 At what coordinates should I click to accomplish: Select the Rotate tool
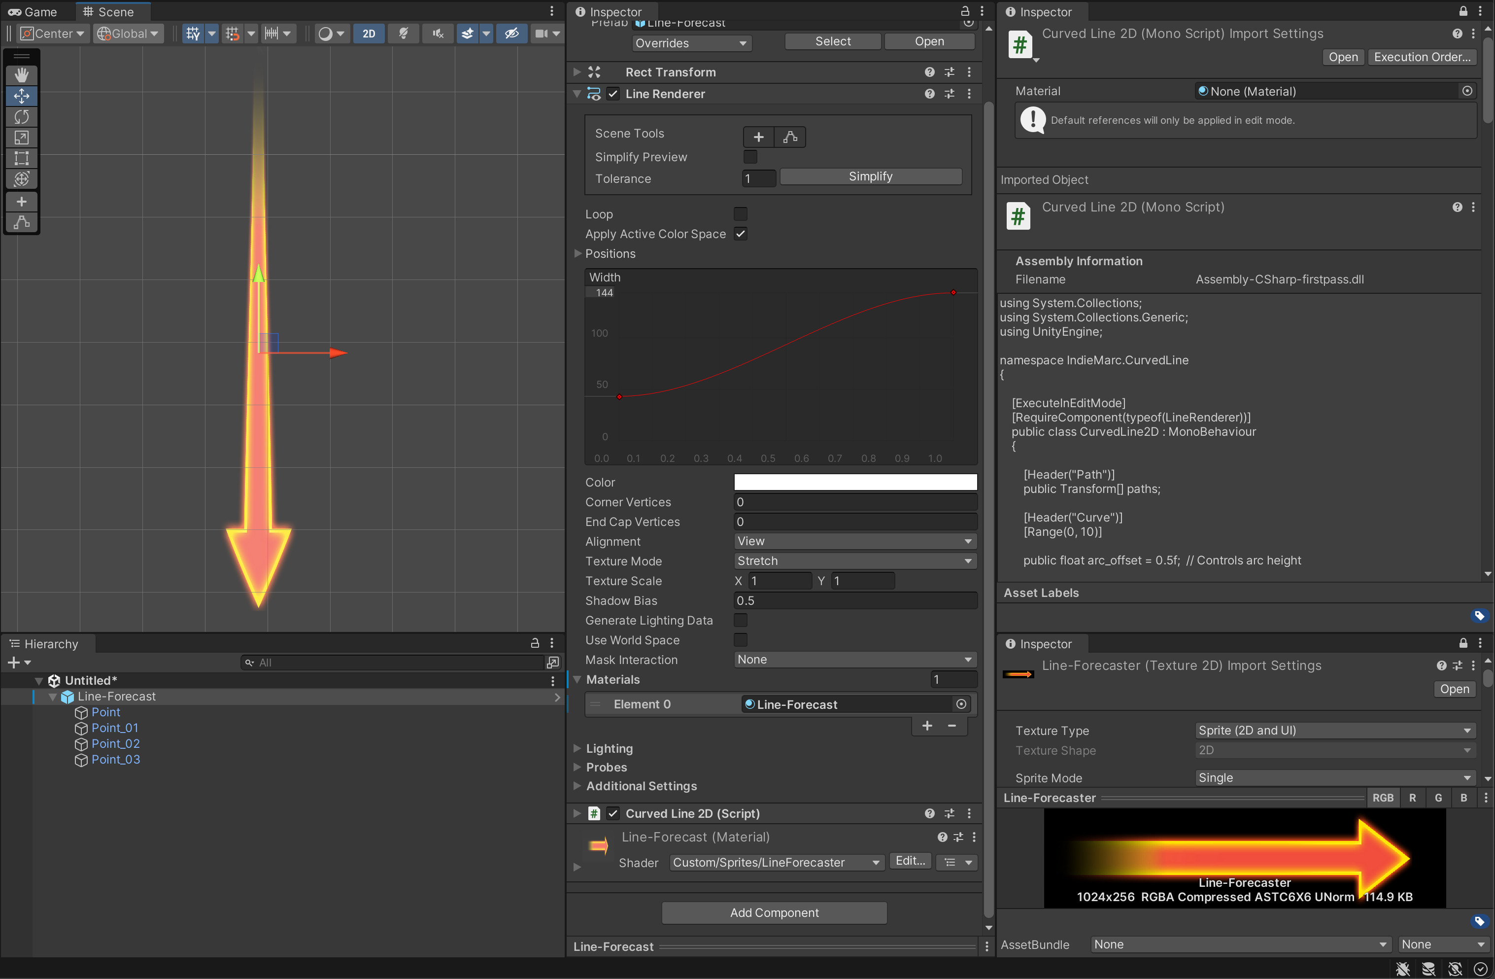(x=21, y=116)
